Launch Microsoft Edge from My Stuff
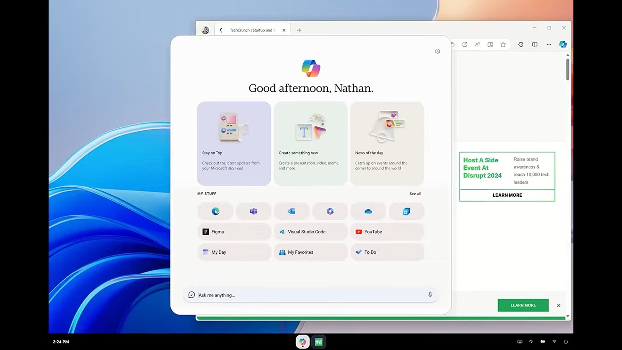The width and height of the screenshot is (622, 350). point(215,211)
